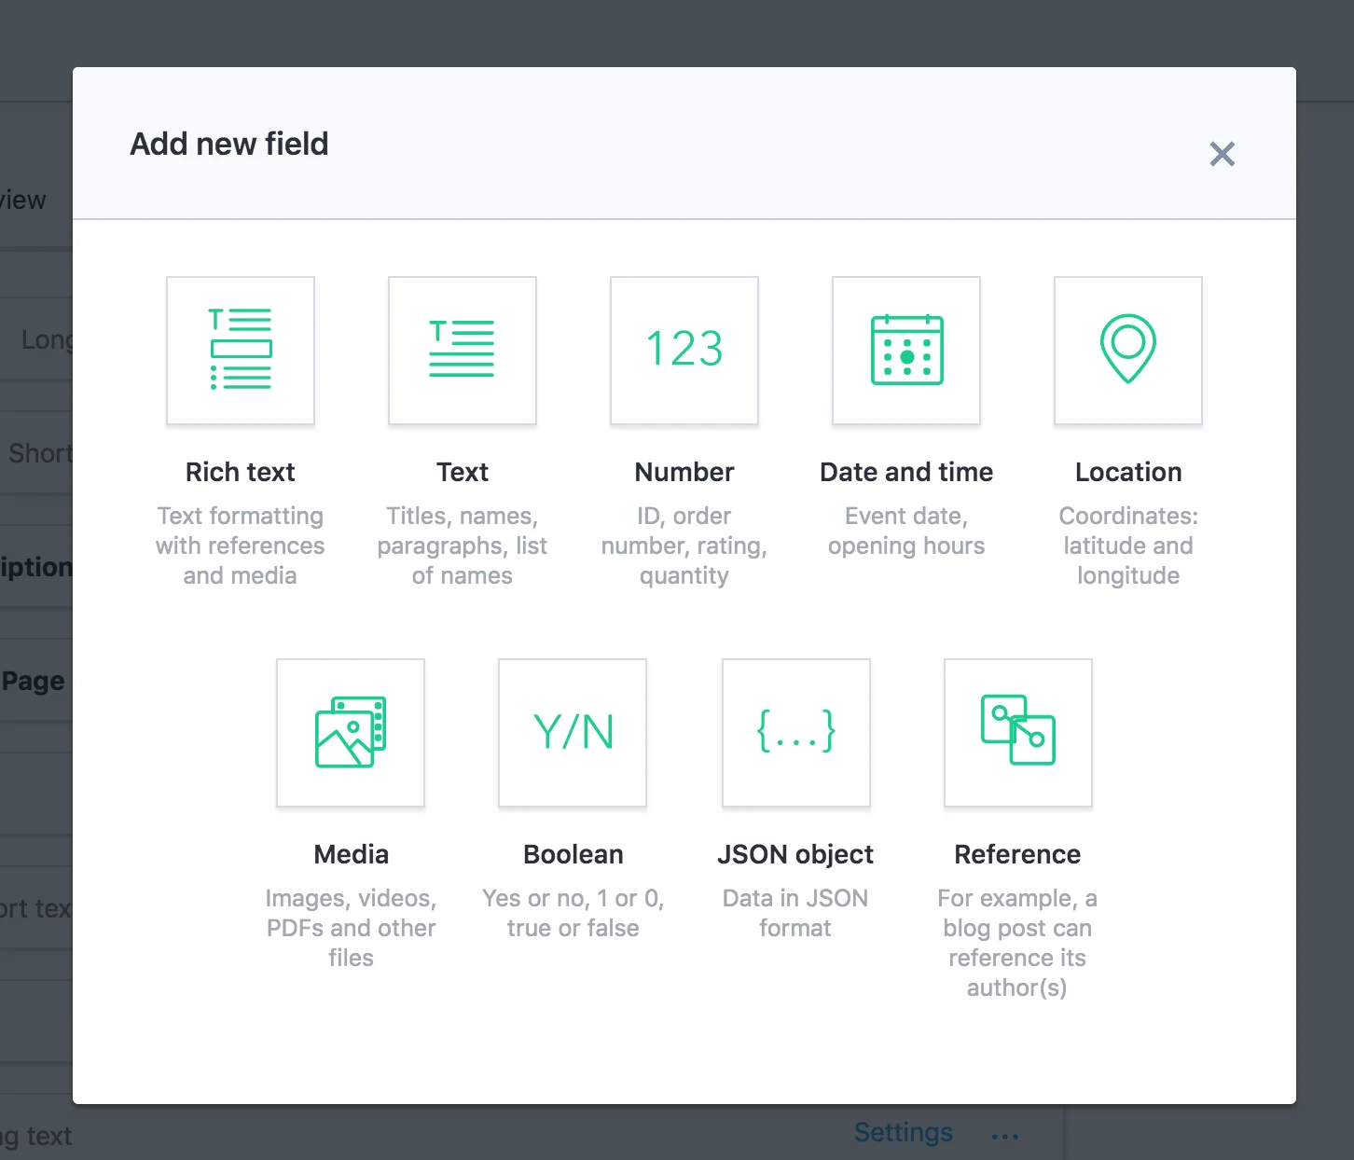1354x1160 pixels.
Task: Click 'Images, videos, PDFs and other files' text
Action: pos(351,928)
